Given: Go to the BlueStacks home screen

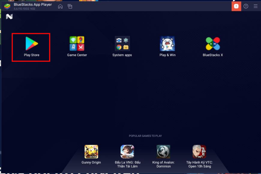Looking at the screenshot, I should [60, 6].
